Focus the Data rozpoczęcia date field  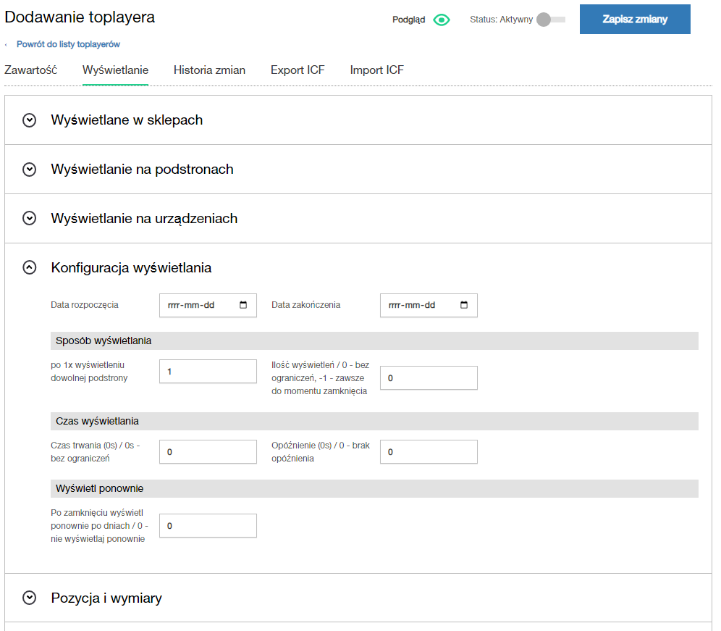click(208, 305)
